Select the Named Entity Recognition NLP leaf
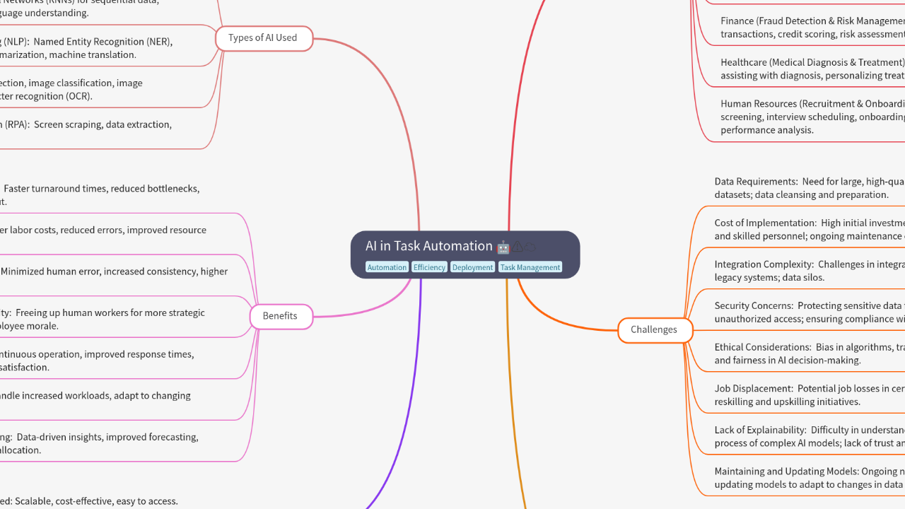Image resolution: width=905 pixels, height=509 pixels. 86,48
